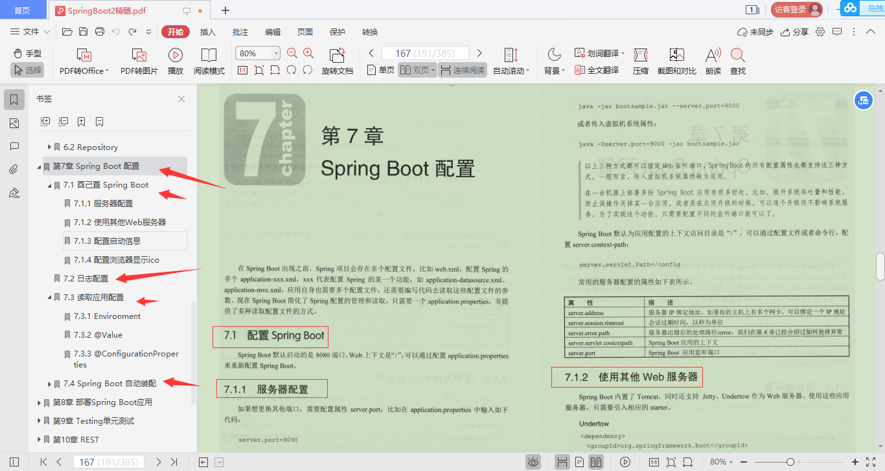This screenshot has height=471, width=885.
Task: Collapse 7.3 读取应用配置 bookmark
Action: [x=49, y=298]
